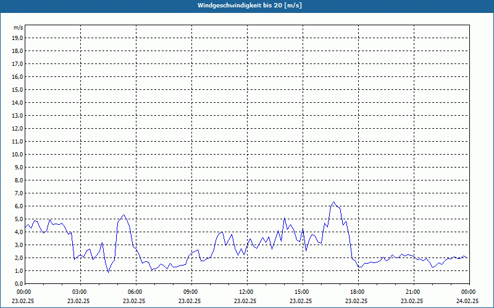Click the 10,0 y-axis label
494x308 pixels.
pyautogui.click(x=18, y=154)
